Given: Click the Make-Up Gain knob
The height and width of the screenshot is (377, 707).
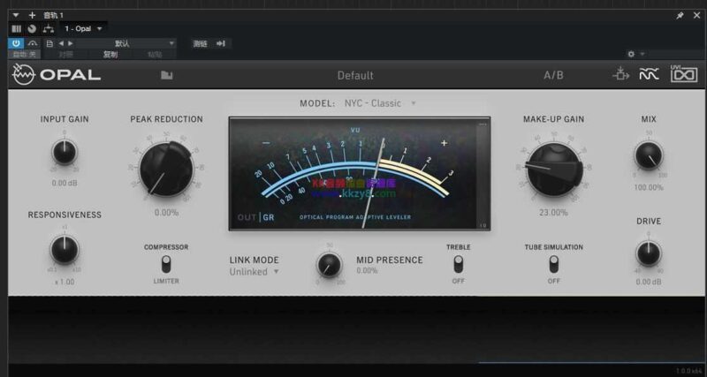Looking at the screenshot, I should [554, 170].
